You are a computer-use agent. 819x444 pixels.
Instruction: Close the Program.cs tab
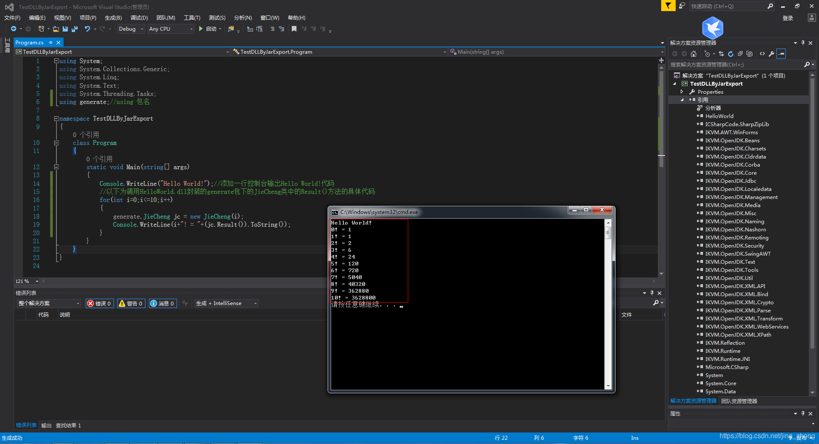[x=58, y=43]
